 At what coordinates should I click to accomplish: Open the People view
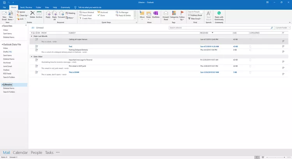pyautogui.click(x=36, y=152)
